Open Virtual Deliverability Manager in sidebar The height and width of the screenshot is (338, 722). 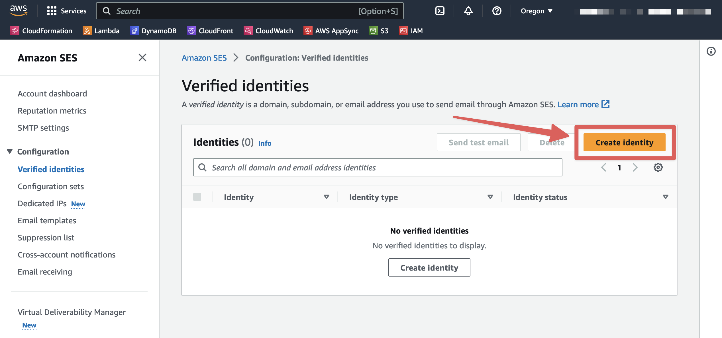[x=72, y=312]
